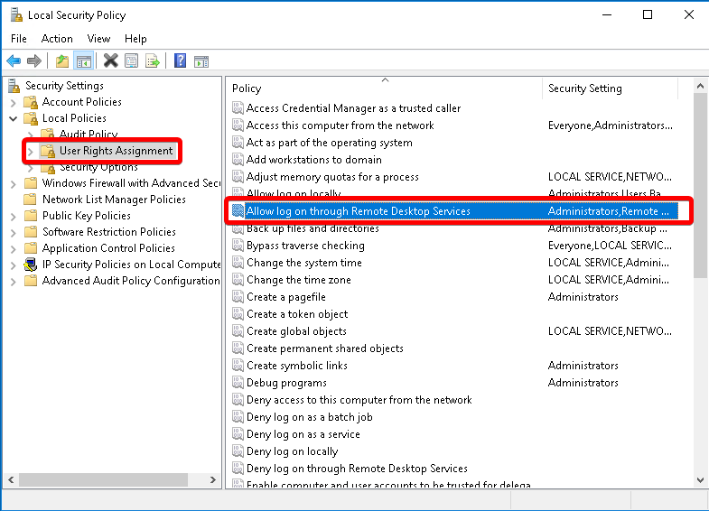Select User Rights Assignment in tree
Image resolution: width=709 pixels, height=511 pixels.
pyautogui.click(x=116, y=151)
